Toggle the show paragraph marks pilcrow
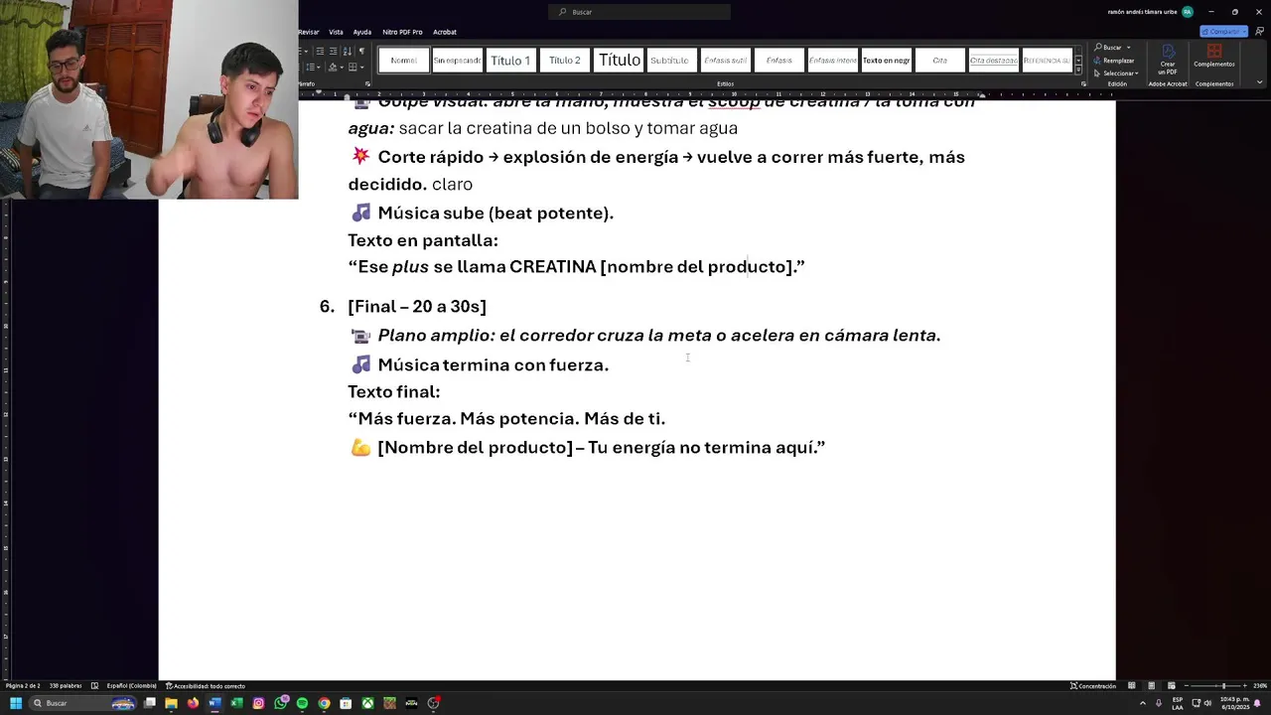 coord(361,51)
